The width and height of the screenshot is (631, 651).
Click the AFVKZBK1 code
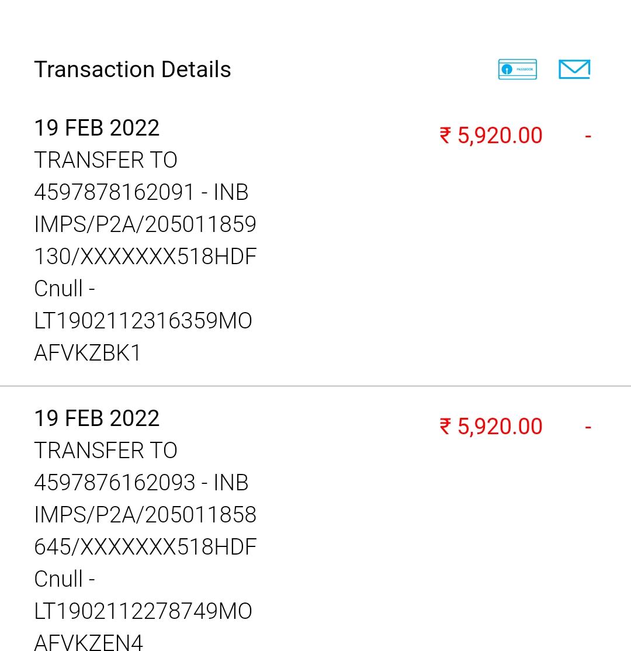point(88,353)
